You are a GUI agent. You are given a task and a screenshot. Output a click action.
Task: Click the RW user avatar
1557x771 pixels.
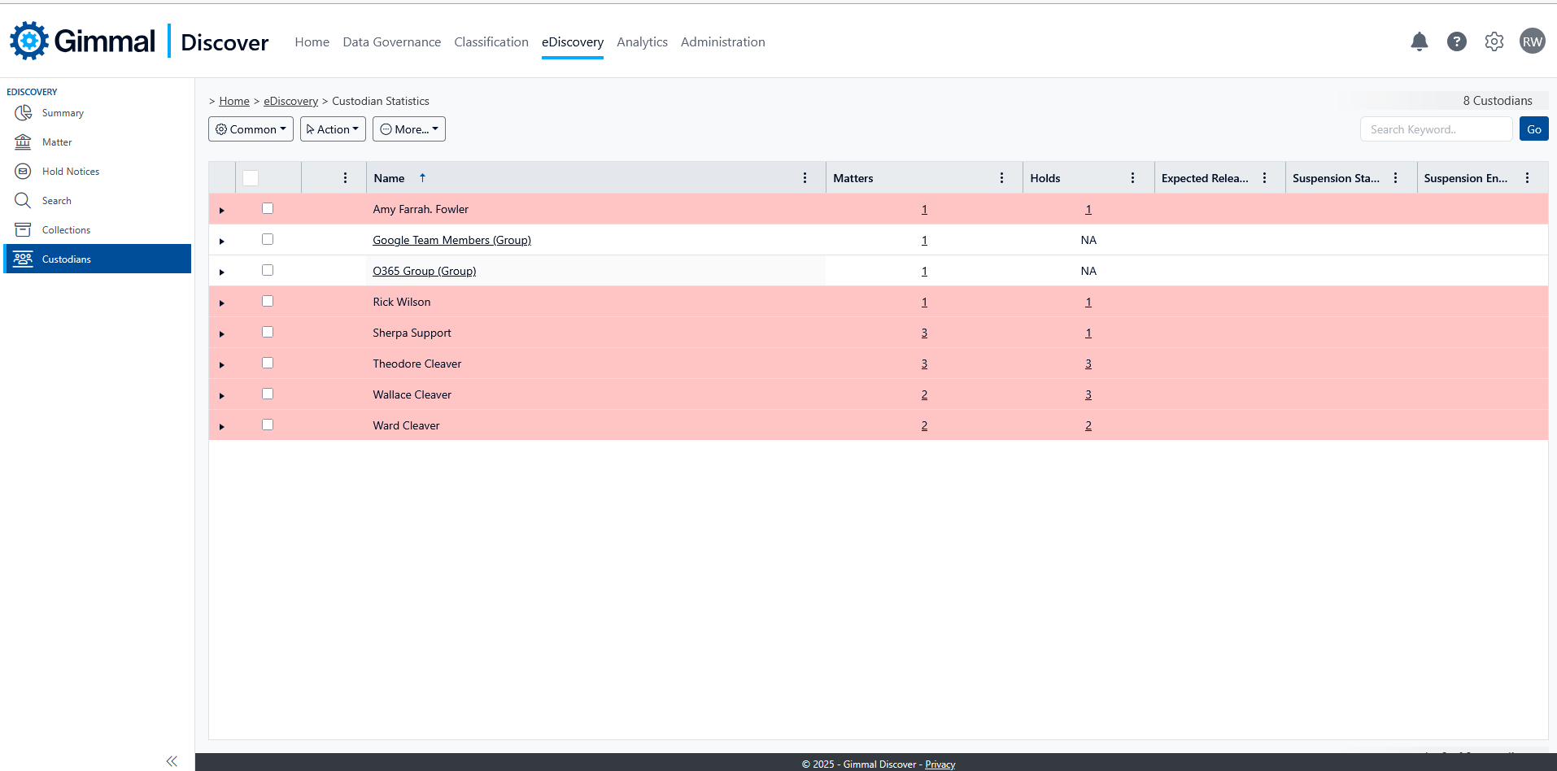click(x=1532, y=41)
